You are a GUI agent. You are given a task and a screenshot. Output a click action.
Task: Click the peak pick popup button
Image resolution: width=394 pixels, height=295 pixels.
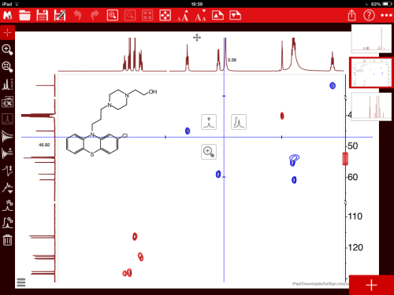tap(209, 122)
